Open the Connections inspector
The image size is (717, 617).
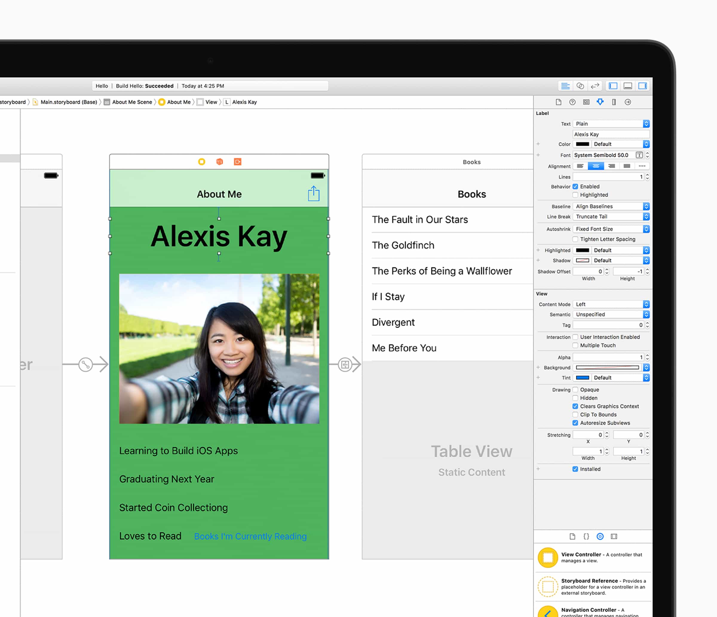(x=628, y=102)
